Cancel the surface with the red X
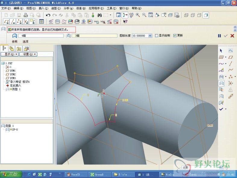 coord(232,36)
